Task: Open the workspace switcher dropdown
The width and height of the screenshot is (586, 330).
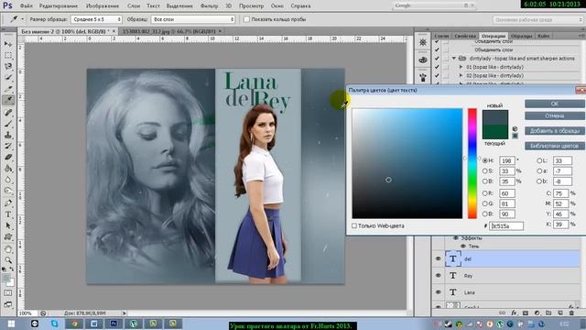Action: (537, 19)
